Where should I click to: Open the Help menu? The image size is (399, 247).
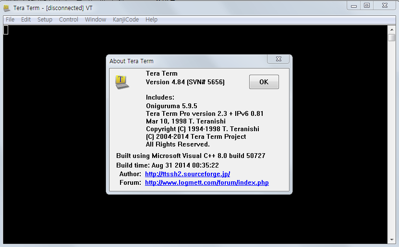(x=151, y=20)
